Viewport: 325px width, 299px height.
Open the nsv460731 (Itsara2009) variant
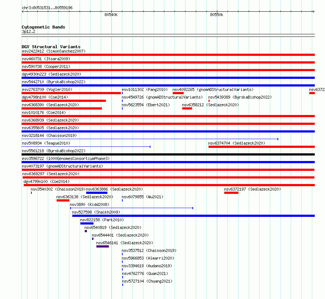(x=46, y=59)
